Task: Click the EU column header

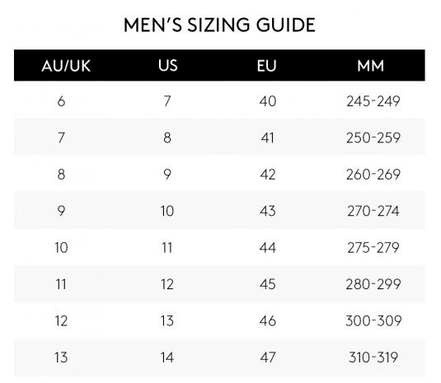Action: click(x=266, y=66)
